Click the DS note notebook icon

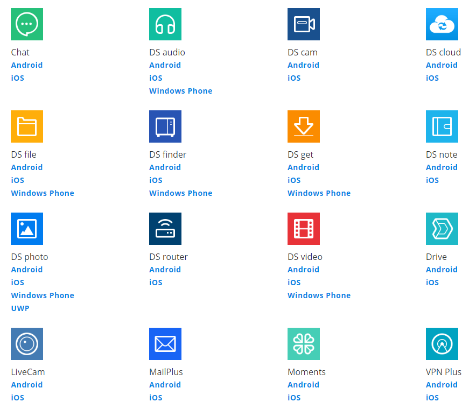442,126
